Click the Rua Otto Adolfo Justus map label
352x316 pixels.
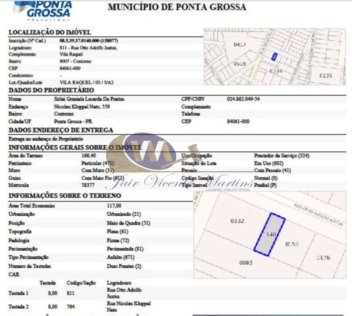point(319,214)
